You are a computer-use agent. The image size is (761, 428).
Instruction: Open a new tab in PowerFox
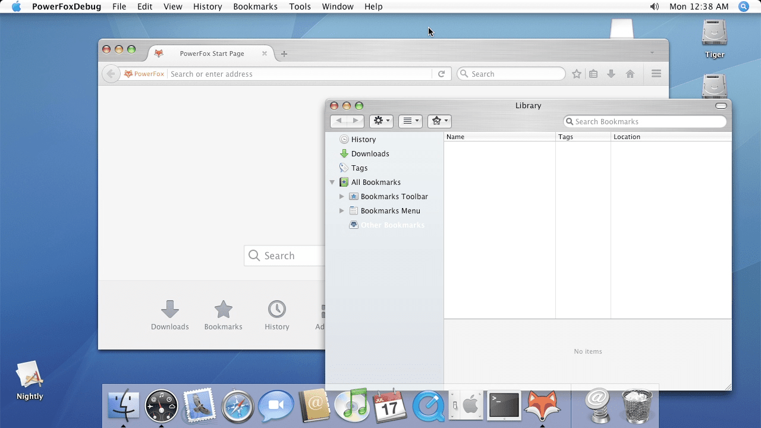coord(284,53)
